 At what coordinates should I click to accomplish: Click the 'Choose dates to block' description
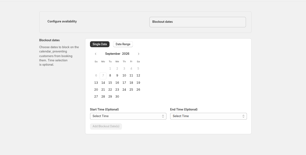(59, 56)
